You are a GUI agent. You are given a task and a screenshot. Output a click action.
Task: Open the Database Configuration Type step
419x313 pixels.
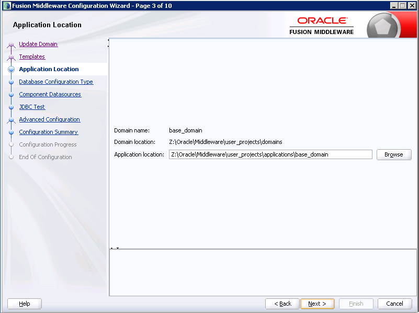pos(56,82)
